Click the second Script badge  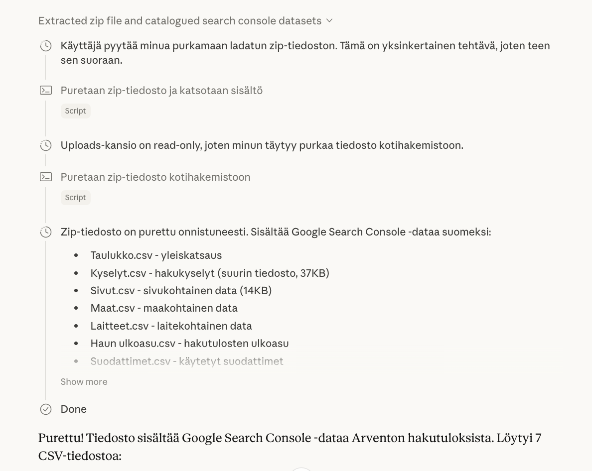tap(75, 197)
